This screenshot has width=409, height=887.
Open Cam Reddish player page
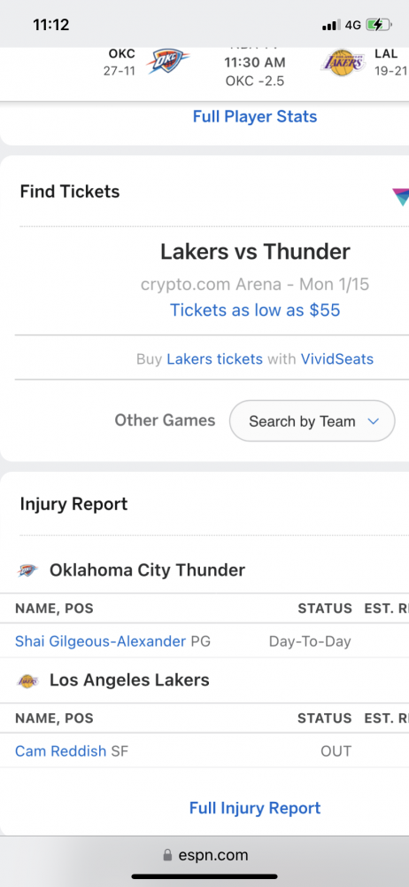click(60, 751)
